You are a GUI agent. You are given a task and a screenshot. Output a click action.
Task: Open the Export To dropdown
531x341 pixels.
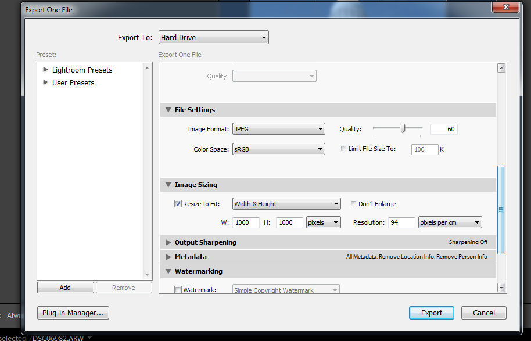tap(213, 38)
